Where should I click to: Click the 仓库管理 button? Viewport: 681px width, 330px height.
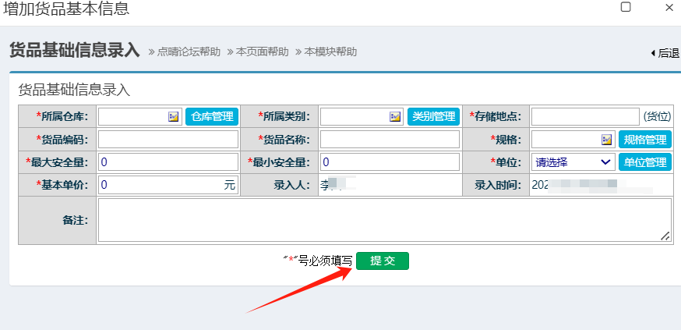(x=212, y=116)
